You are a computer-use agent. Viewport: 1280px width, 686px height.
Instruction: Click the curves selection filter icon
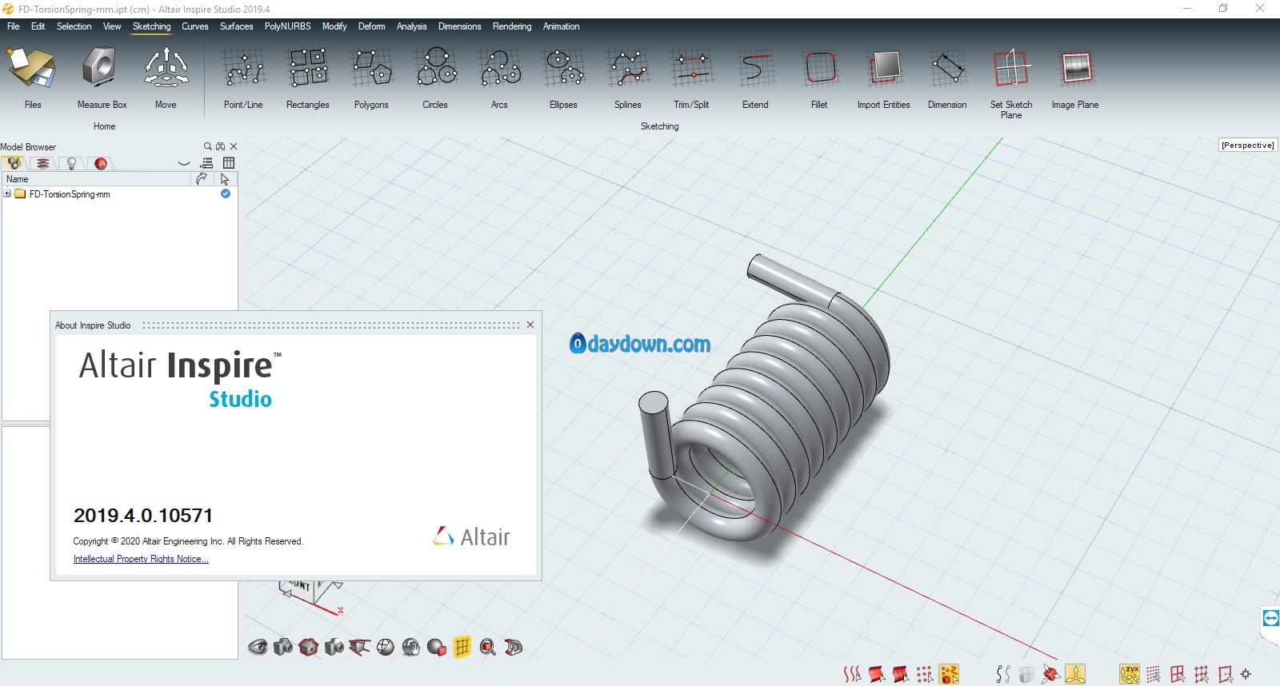point(853,675)
